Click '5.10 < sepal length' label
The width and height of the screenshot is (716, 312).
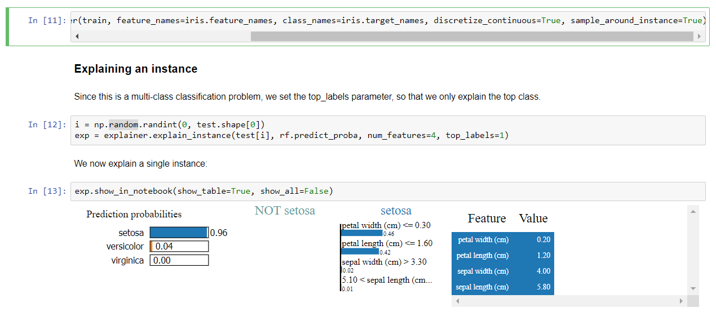click(x=387, y=280)
